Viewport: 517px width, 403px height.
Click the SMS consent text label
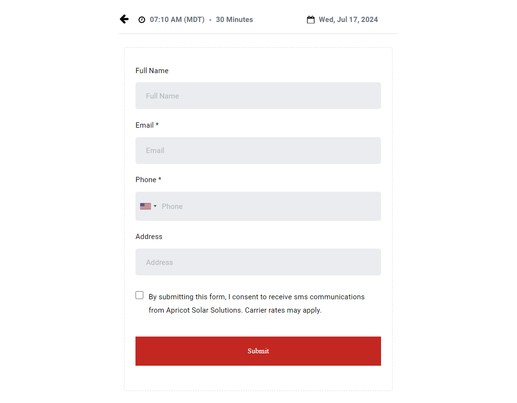[x=257, y=304]
